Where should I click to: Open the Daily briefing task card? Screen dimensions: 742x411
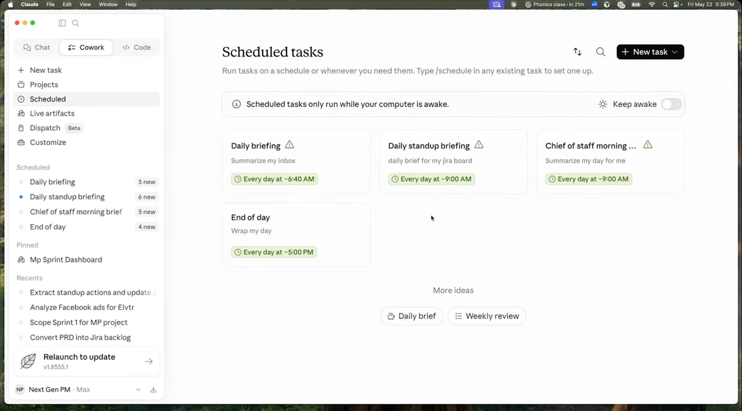pos(296,162)
